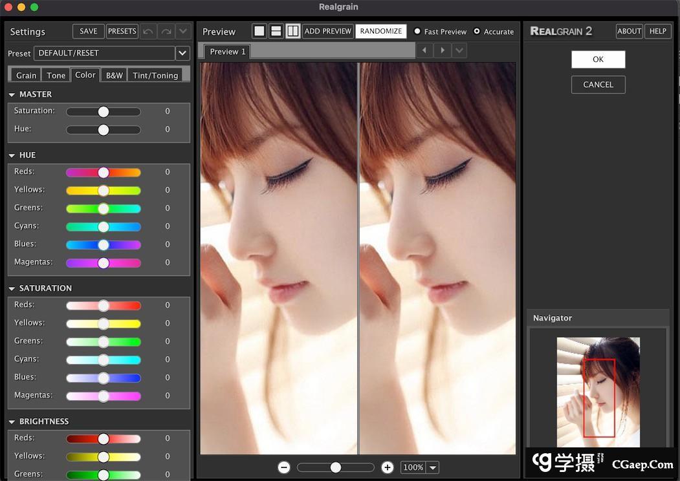Go to next preview tab arrow
The width and height of the screenshot is (680, 481).
coord(443,50)
